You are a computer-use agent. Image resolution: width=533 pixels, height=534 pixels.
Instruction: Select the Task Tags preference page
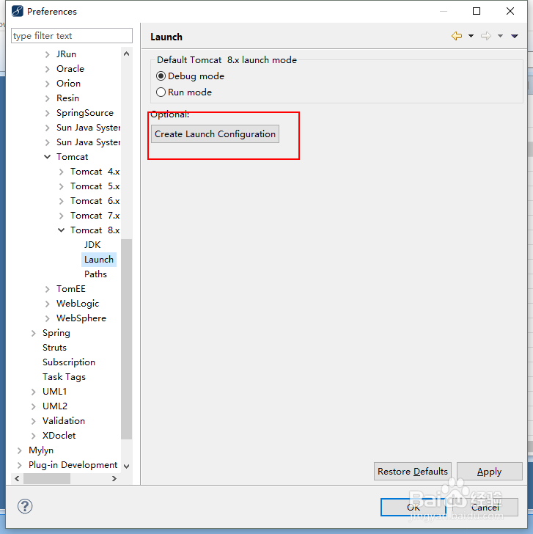coord(64,377)
